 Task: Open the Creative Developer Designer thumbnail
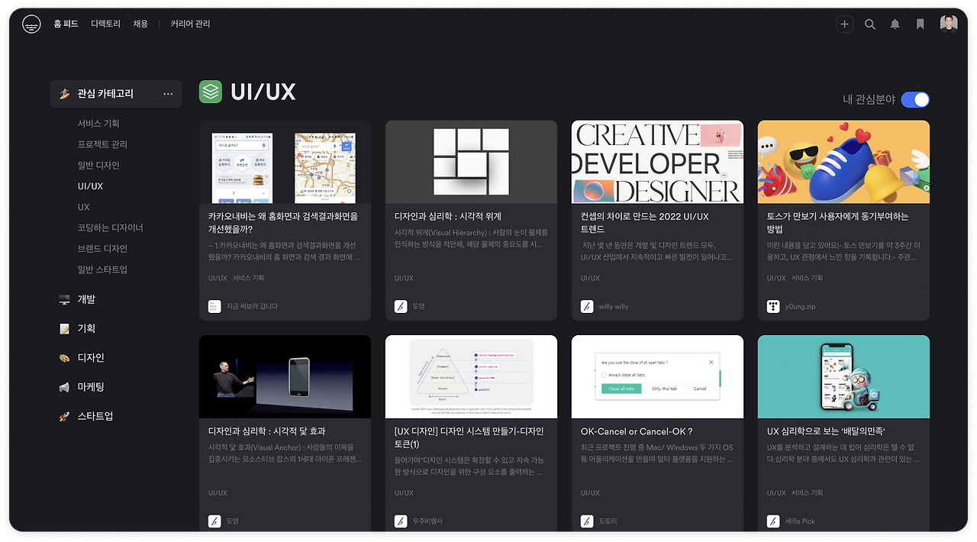pyautogui.click(x=657, y=162)
